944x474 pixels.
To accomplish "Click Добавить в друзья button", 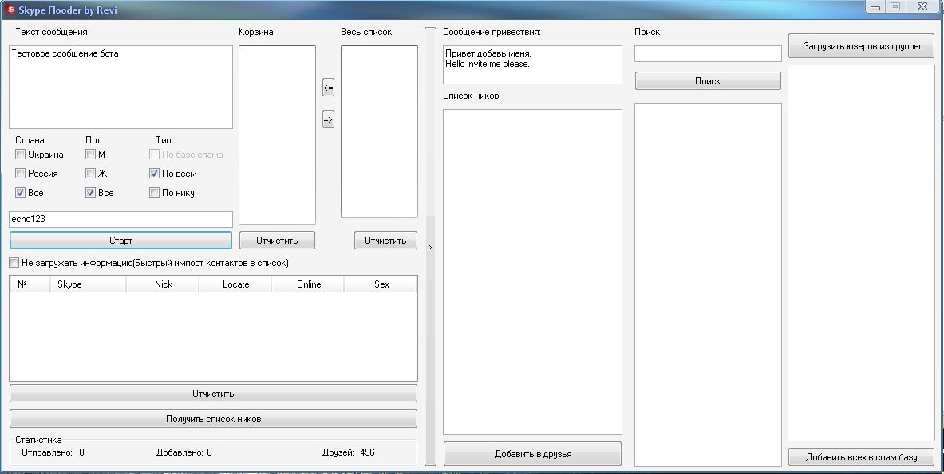I will click(x=533, y=454).
